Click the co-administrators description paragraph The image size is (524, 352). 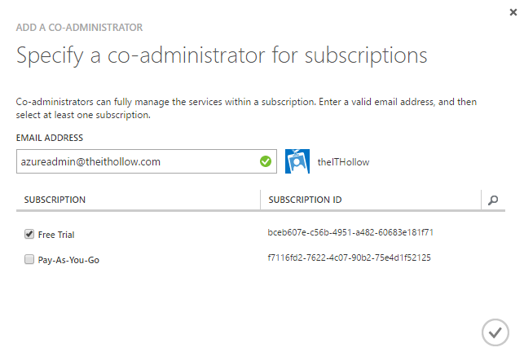pos(246,108)
